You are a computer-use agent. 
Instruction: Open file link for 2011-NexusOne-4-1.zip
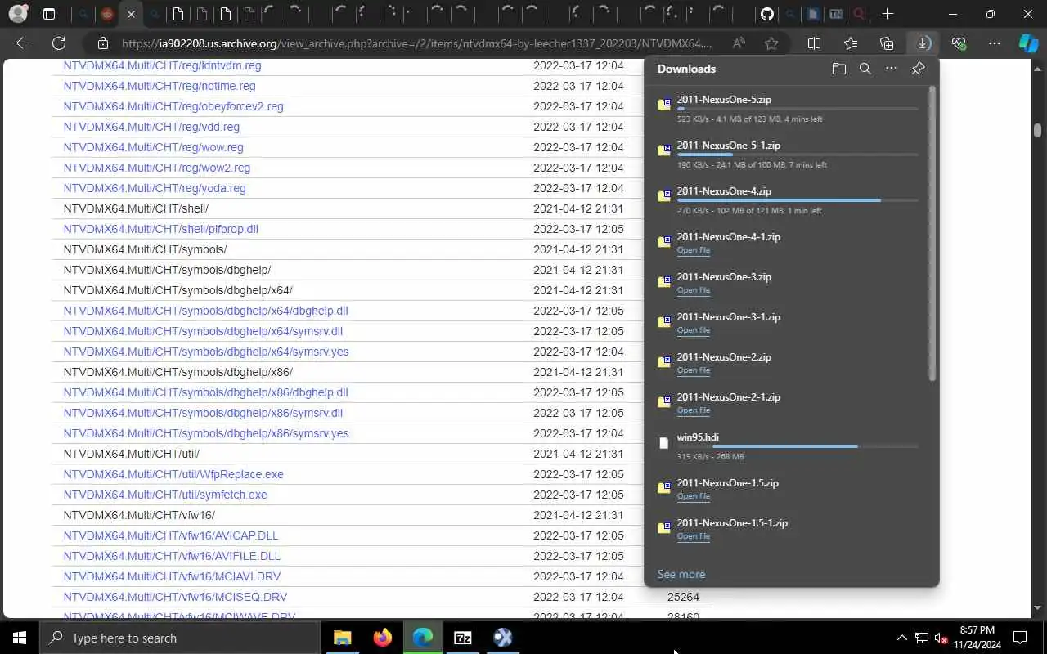(x=693, y=250)
